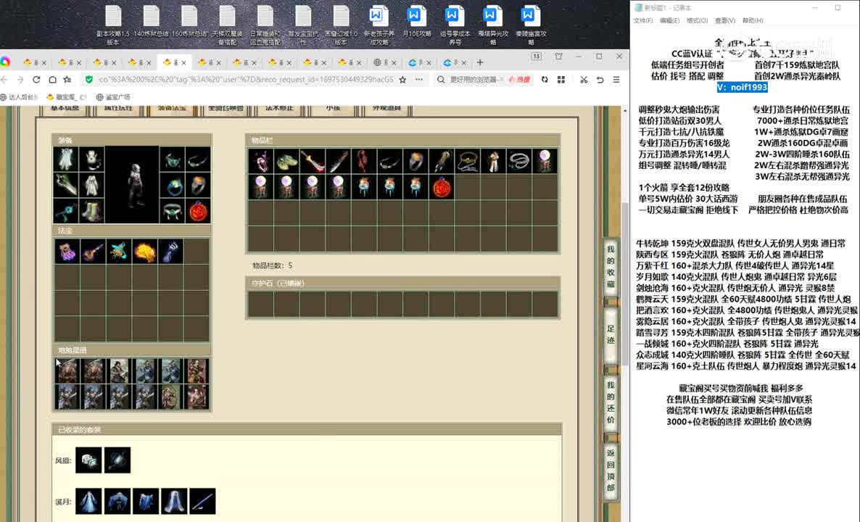Click the browser reload button
The image size is (860, 522).
point(36,80)
